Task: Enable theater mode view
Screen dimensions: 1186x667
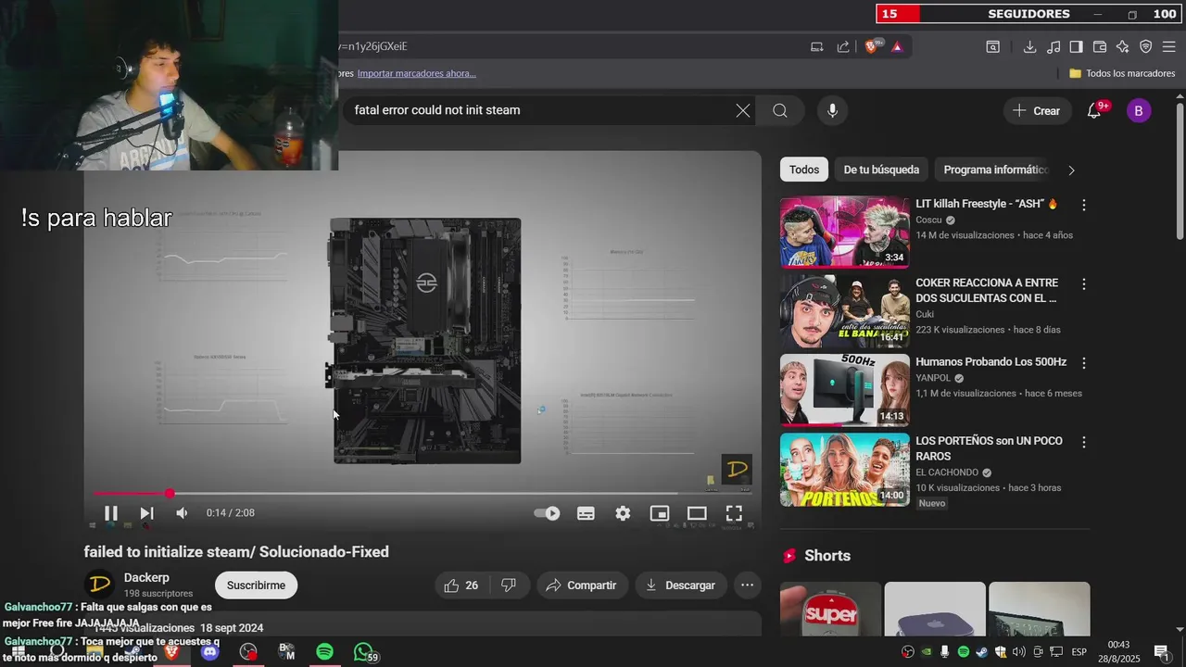Action: [697, 513]
